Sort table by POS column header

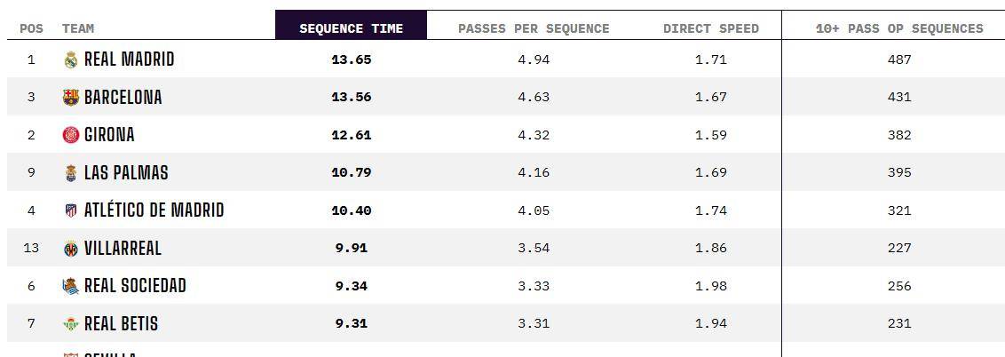[x=31, y=28]
